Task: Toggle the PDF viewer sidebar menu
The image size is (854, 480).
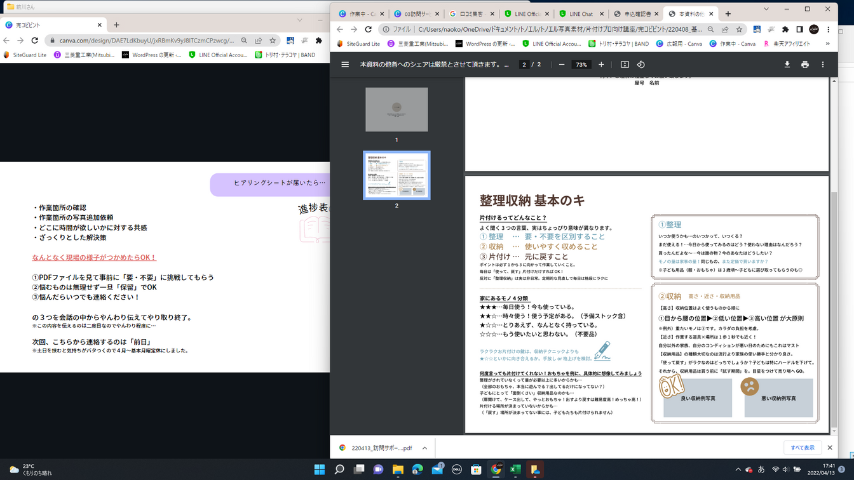Action: point(345,65)
